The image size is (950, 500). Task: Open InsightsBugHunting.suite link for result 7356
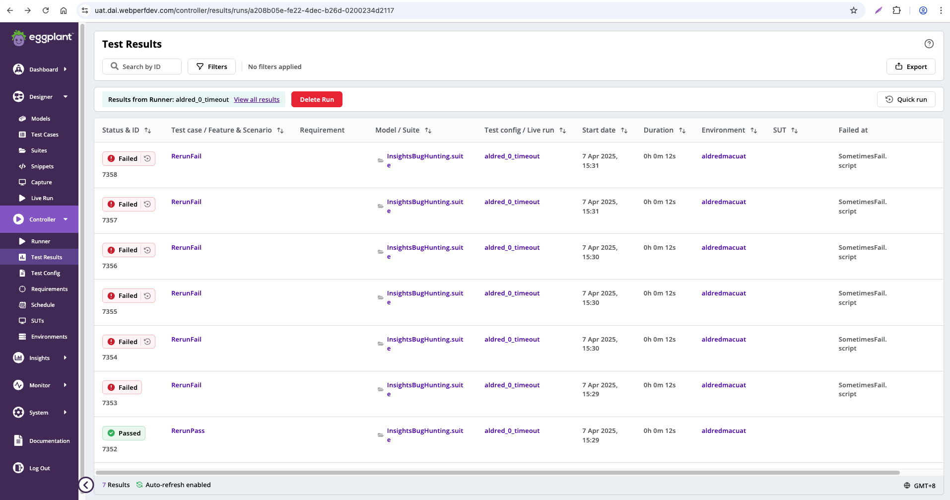(x=425, y=252)
